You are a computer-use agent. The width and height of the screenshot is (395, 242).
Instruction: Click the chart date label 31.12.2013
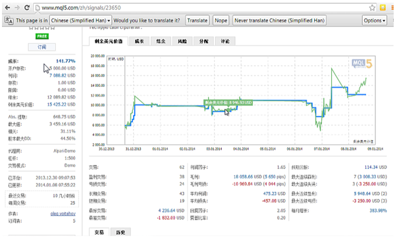[x=133, y=149]
